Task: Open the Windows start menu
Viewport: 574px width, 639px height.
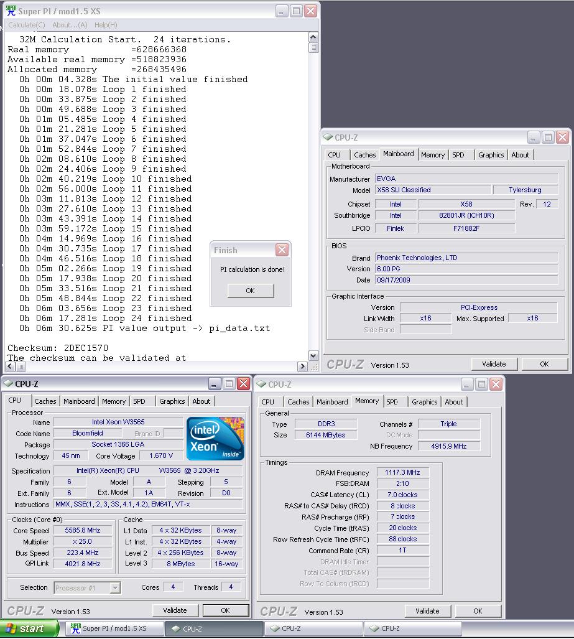Action: point(29,628)
